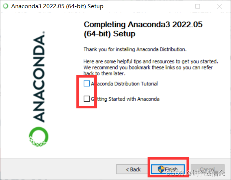Click Finish to complete the setup
The height and width of the screenshot is (180, 231).
168,169
